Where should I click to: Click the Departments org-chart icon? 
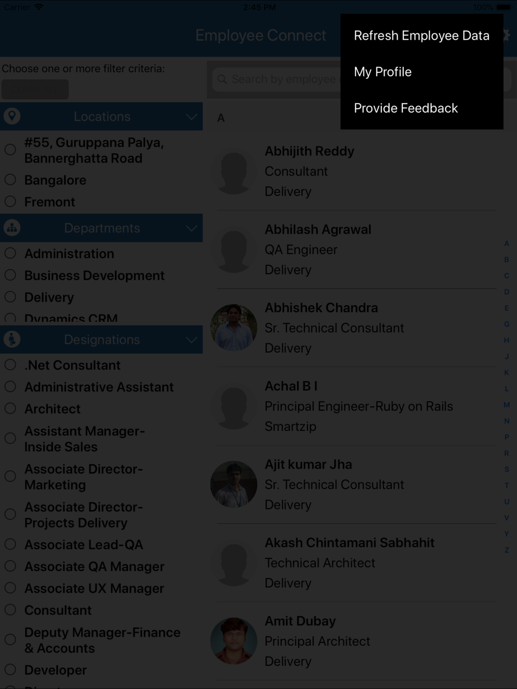pyautogui.click(x=12, y=228)
